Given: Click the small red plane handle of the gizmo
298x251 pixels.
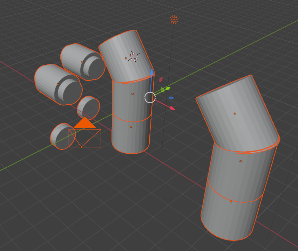Looking at the screenshot, I should [x=161, y=80].
